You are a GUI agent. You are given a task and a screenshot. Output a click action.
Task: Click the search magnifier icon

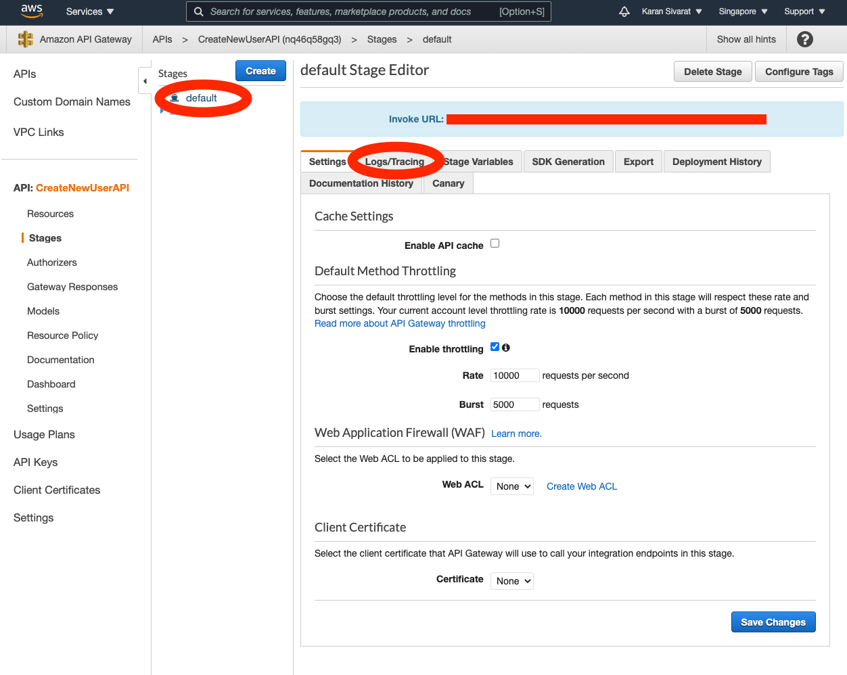[x=199, y=11]
